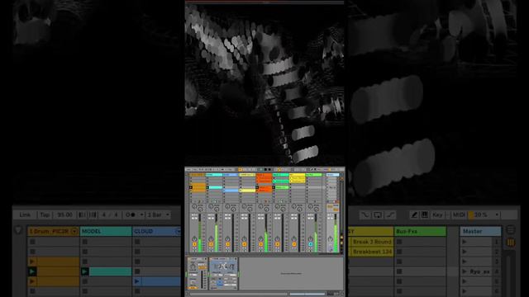Toggle the cyan track activator in center mixer

(x=311, y=244)
